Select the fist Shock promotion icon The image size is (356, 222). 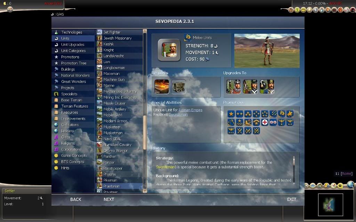(282, 114)
